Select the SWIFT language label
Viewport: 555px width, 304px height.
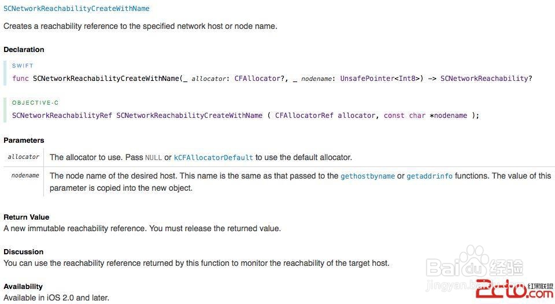23,66
